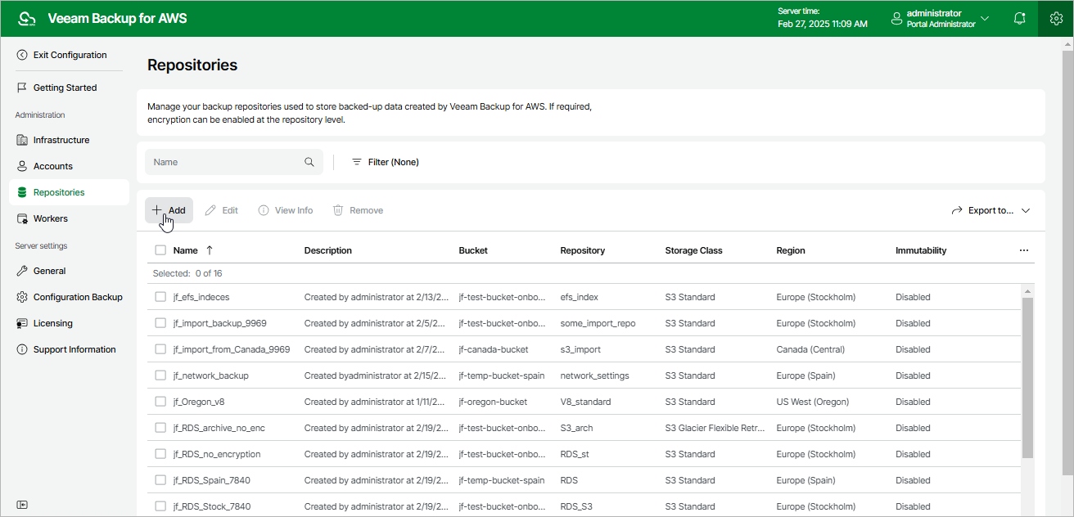This screenshot has width=1074, height=517.
Task: Collapse sidebar using bottom-left panel icon
Action: point(22,505)
